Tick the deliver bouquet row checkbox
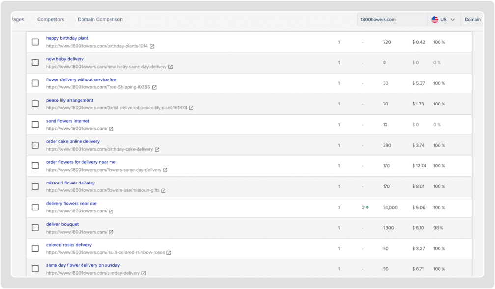 pos(35,228)
